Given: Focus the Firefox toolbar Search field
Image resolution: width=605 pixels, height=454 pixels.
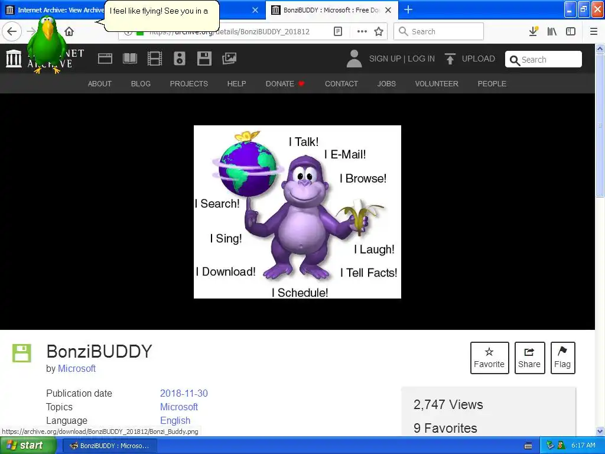Looking at the screenshot, I should click(x=439, y=31).
